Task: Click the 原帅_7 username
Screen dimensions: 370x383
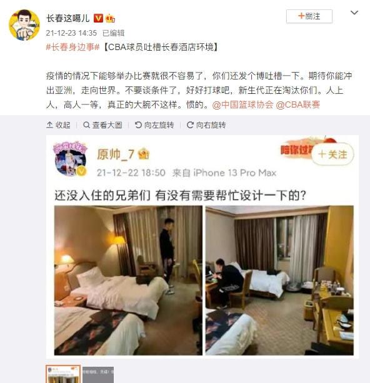Action: tap(116, 155)
